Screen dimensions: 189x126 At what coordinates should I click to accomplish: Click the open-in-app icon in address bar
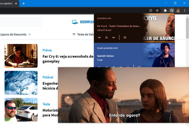pos(151,11)
